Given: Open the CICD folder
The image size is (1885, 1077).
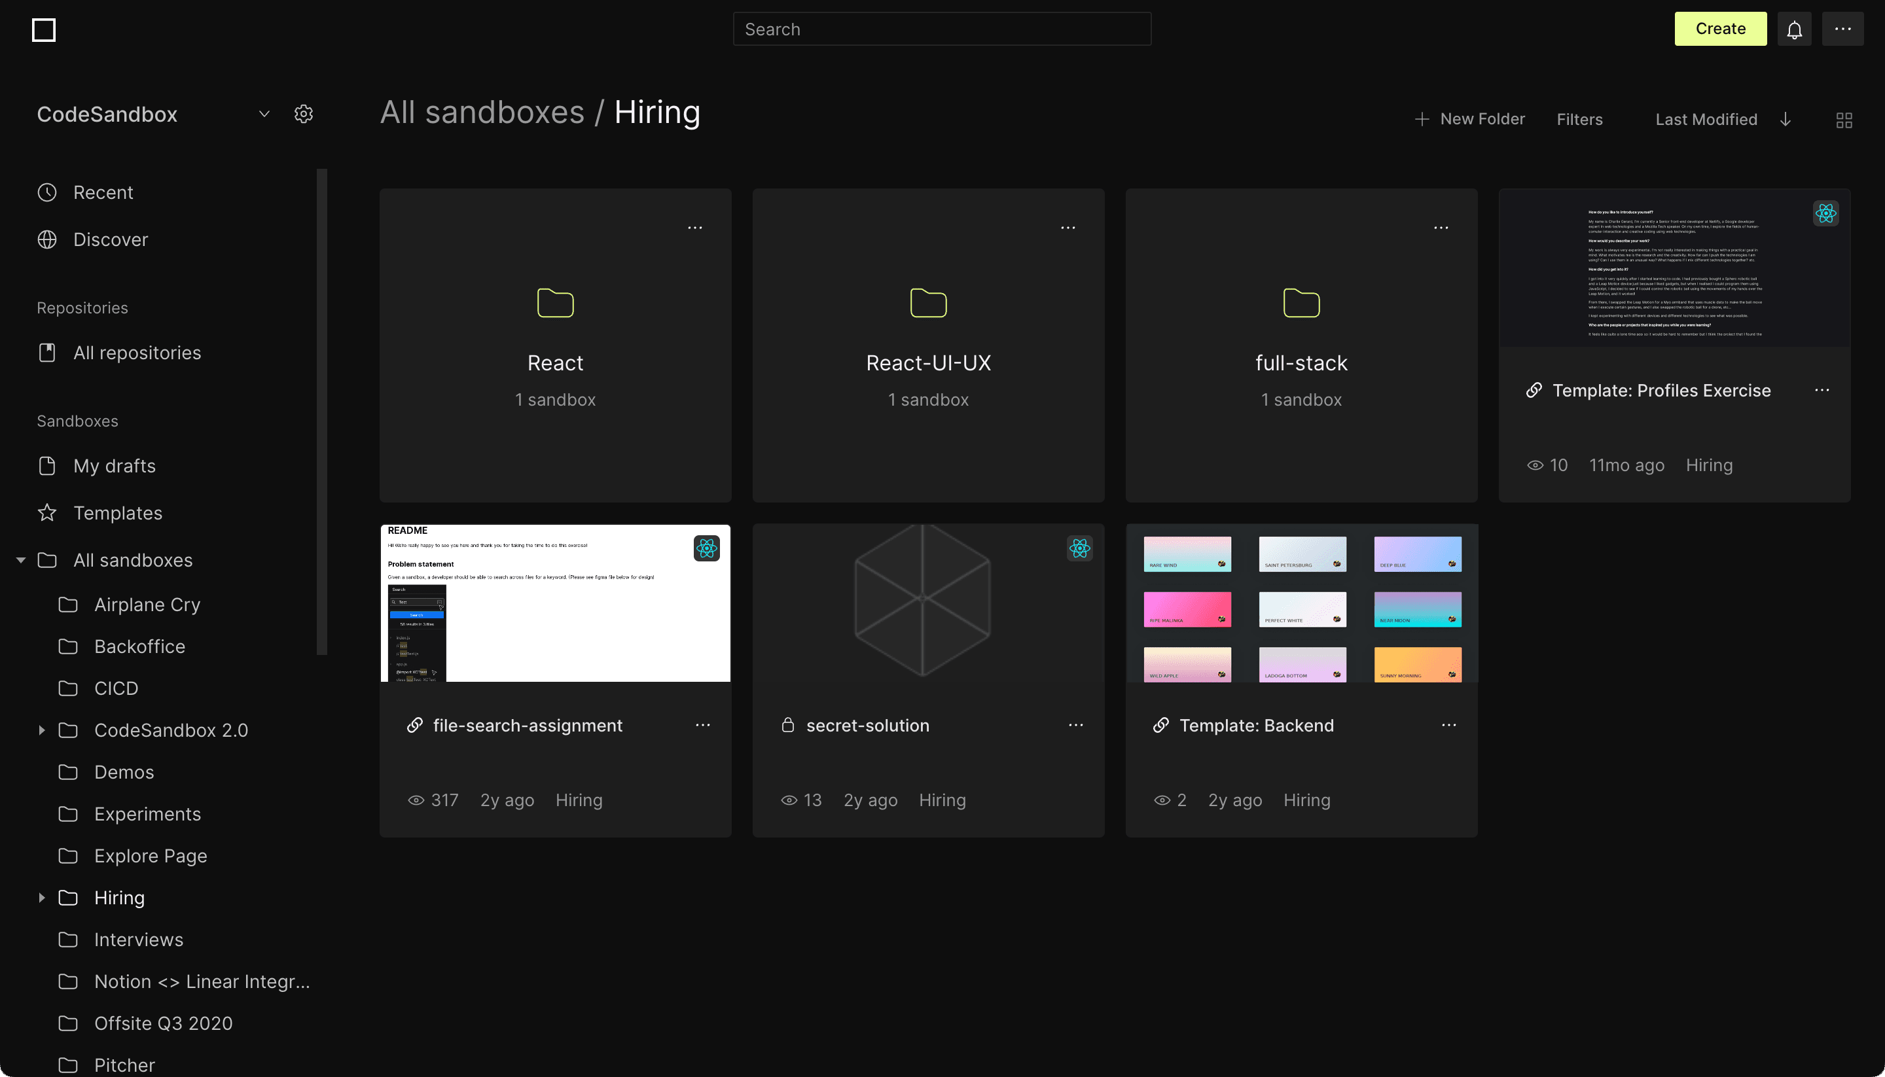Looking at the screenshot, I should click(x=116, y=688).
